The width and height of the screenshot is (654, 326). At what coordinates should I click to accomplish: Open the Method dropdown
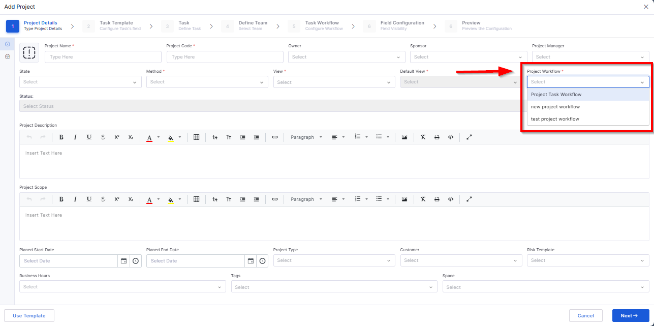[x=207, y=82]
